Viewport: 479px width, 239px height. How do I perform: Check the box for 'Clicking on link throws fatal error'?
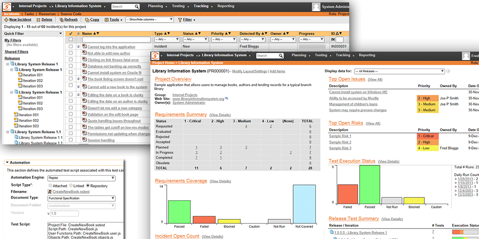pos(71,60)
